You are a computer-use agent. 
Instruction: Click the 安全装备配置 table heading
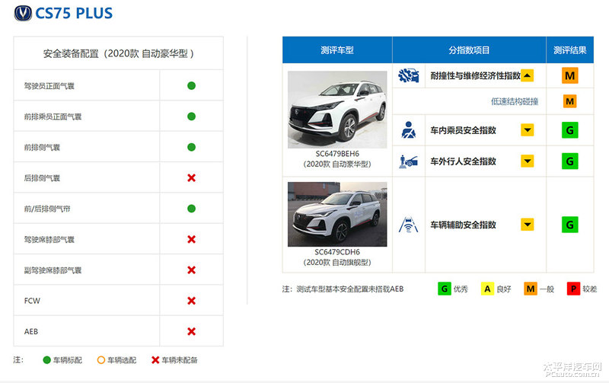118,53
